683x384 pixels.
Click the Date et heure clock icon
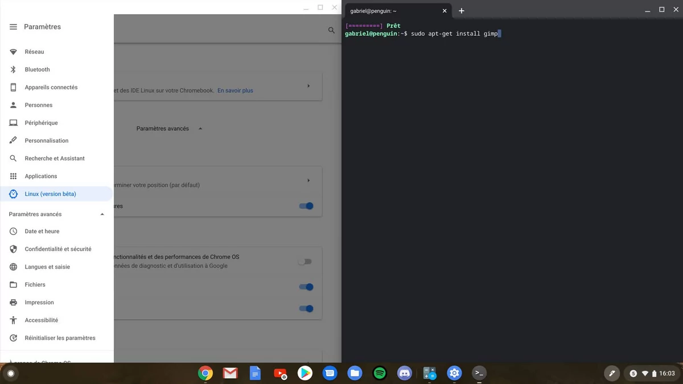tap(13, 232)
